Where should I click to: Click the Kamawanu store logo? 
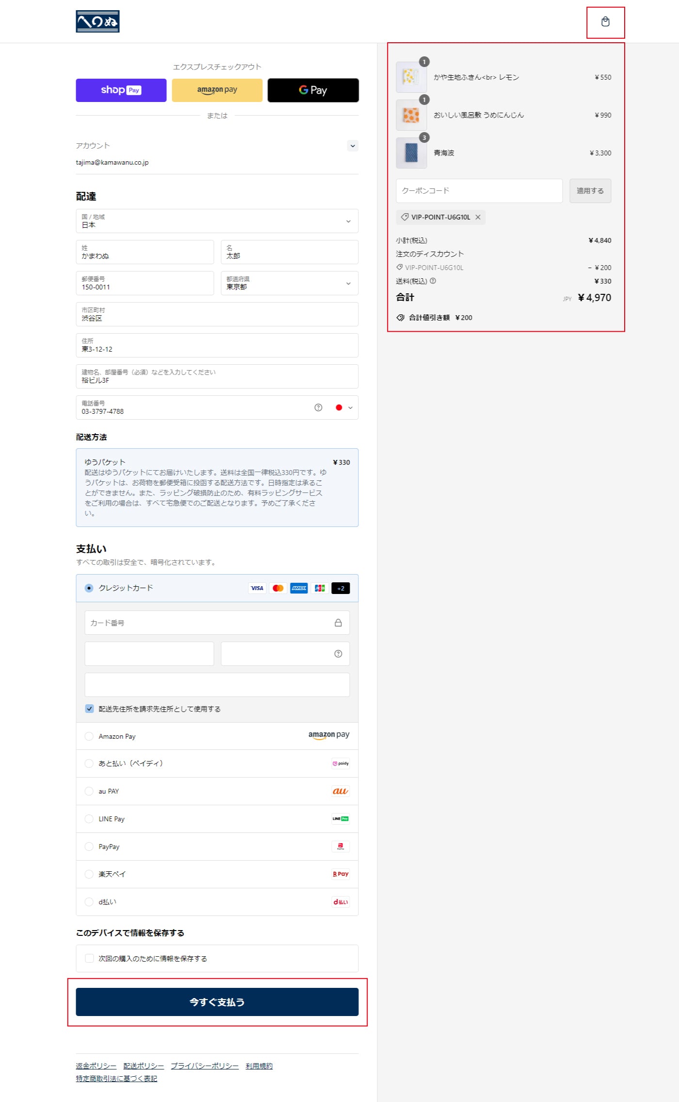(97, 22)
